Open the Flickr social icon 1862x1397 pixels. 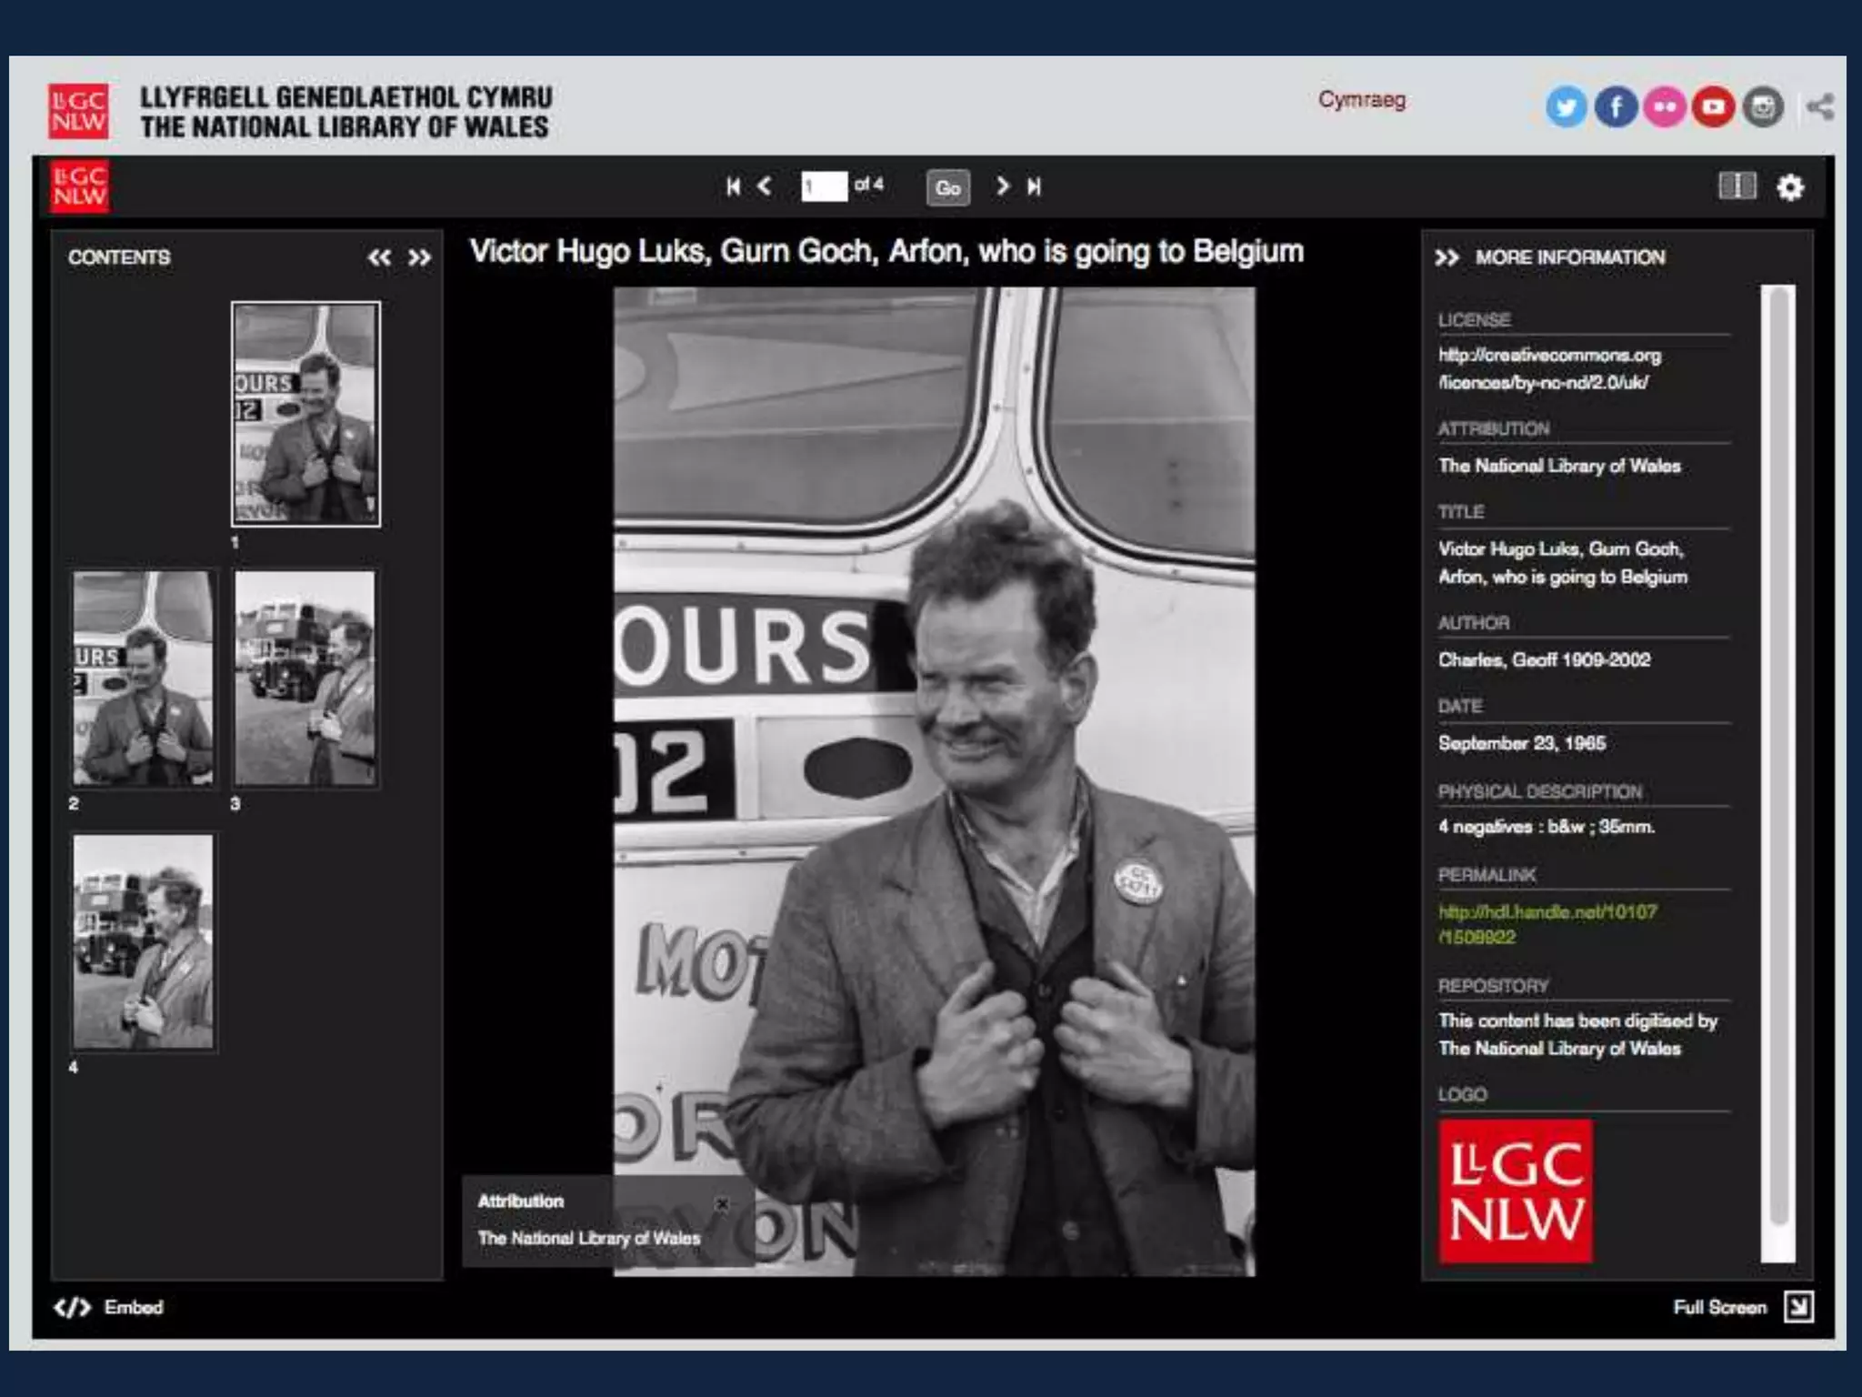(1665, 107)
